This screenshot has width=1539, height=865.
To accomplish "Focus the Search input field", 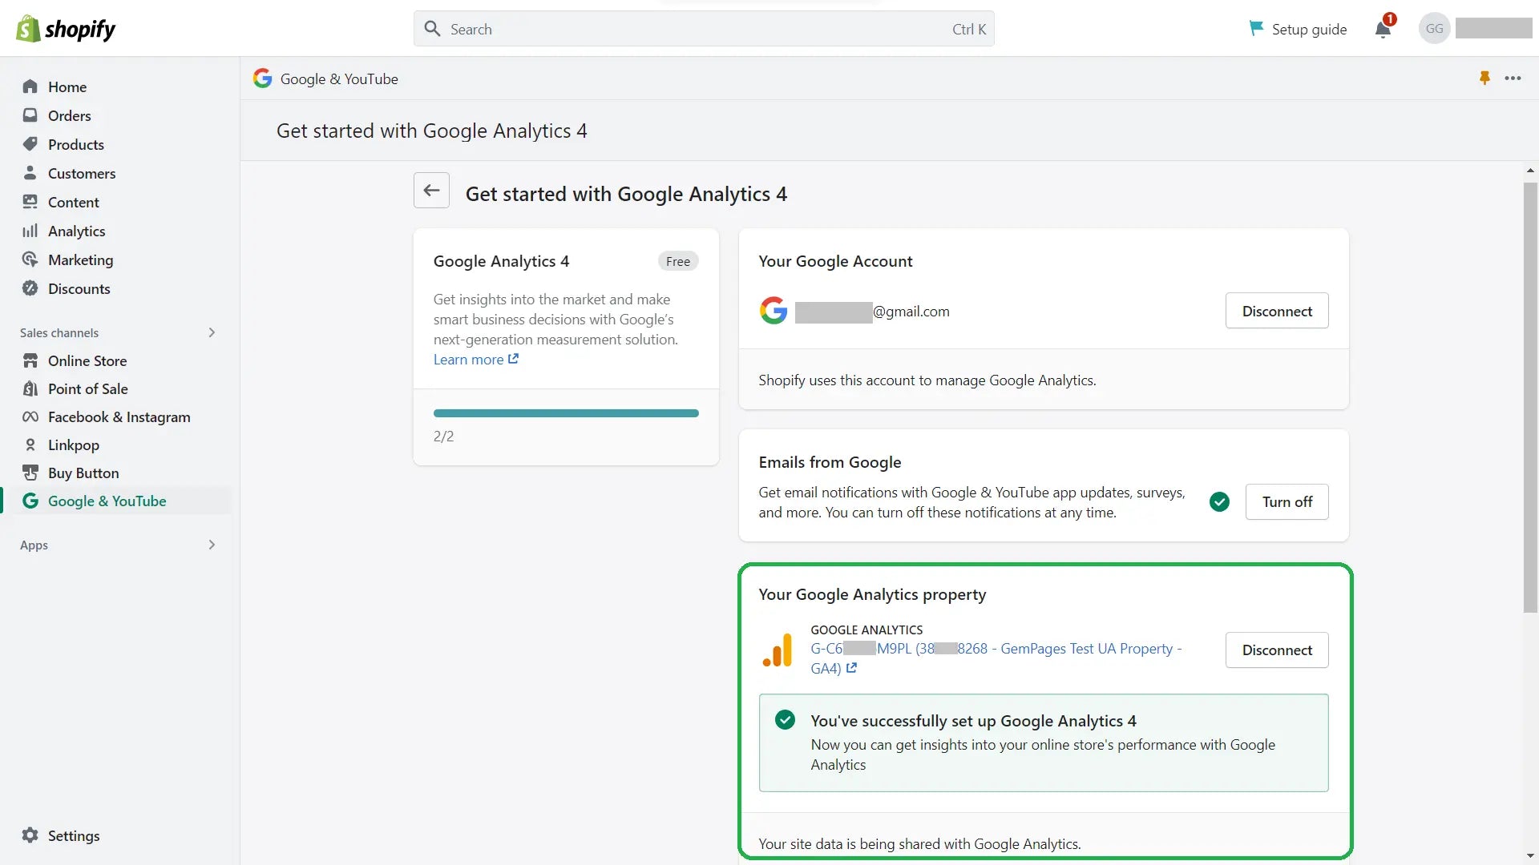I will point(704,29).
